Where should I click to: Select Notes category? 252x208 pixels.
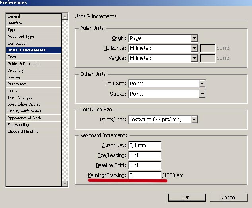[x=34, y=91]
